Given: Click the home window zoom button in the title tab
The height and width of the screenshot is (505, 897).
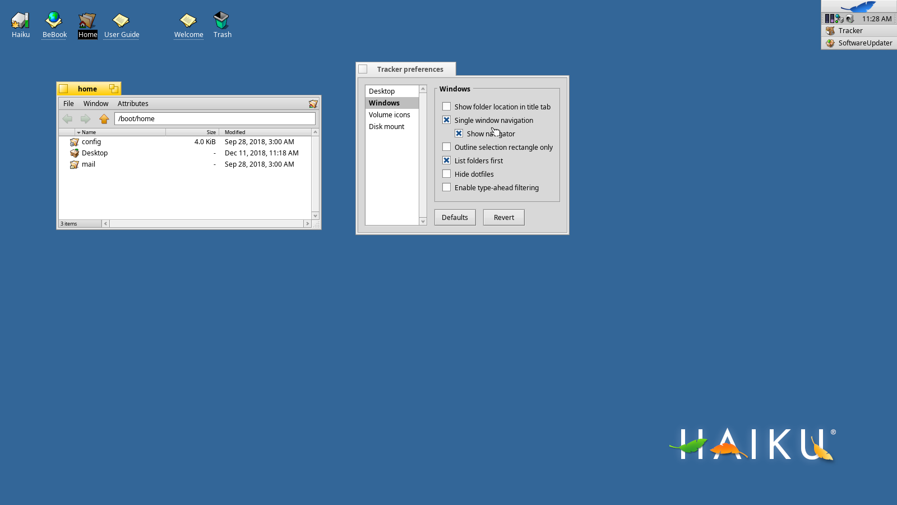Looking at the screenshot, I should point(114,89).
